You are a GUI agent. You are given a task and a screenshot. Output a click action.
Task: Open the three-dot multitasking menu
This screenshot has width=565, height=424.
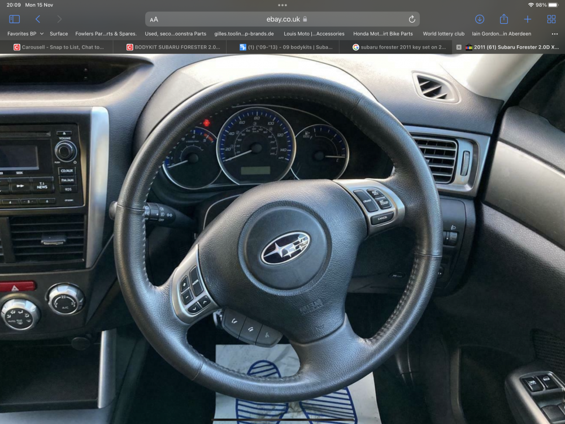coord(282,5)
